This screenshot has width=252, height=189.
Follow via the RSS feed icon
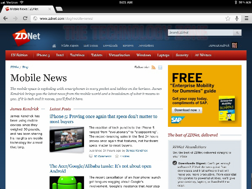(153, 68)
